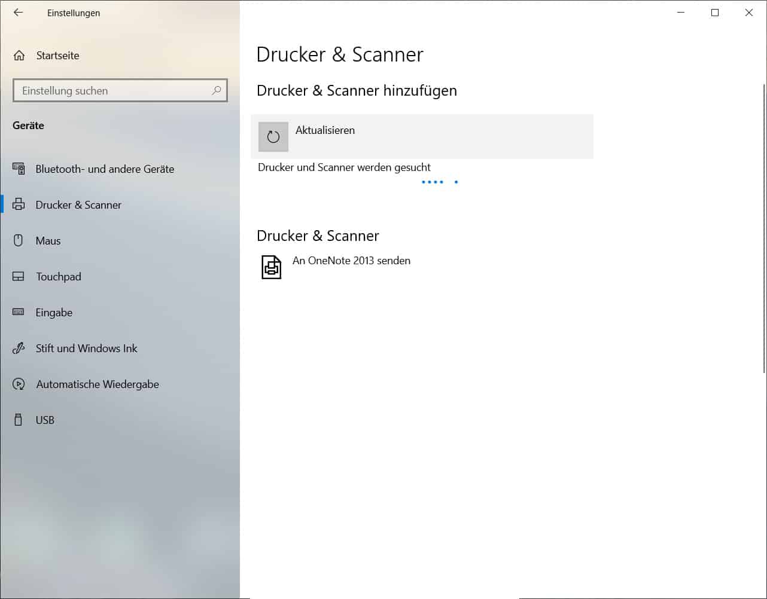The height and width of the screenshot is (599, 767).
Task: Open Automatische Wiedergabe settings
Action: click(x=120, y=384)
